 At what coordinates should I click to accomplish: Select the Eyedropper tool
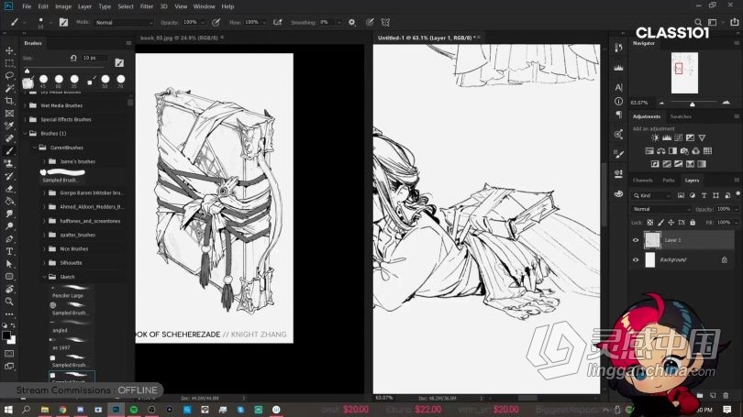click(9, 126)
